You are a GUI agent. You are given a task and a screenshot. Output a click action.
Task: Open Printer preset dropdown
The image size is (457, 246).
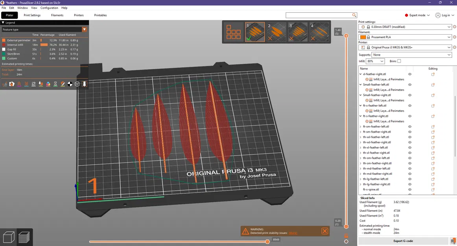[405, 47]
